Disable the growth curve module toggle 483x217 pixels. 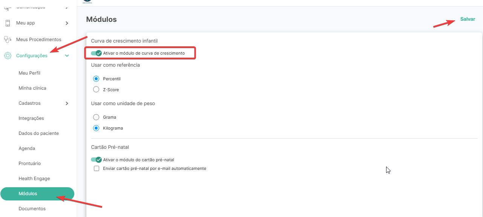tap(97, 53)
